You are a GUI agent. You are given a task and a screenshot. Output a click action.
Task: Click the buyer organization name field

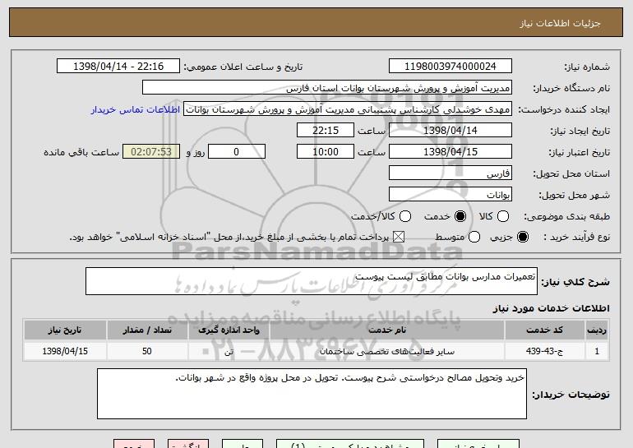[x=327, y=88]
